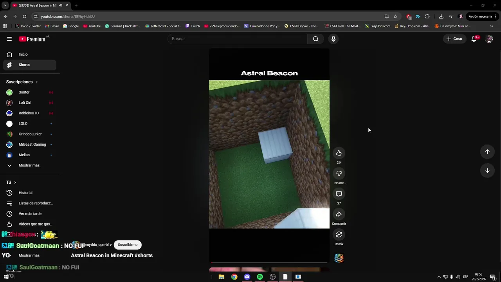Open Listas de reproducción
This screenshot has width=501, height=282.
click(x=30, y=203)
